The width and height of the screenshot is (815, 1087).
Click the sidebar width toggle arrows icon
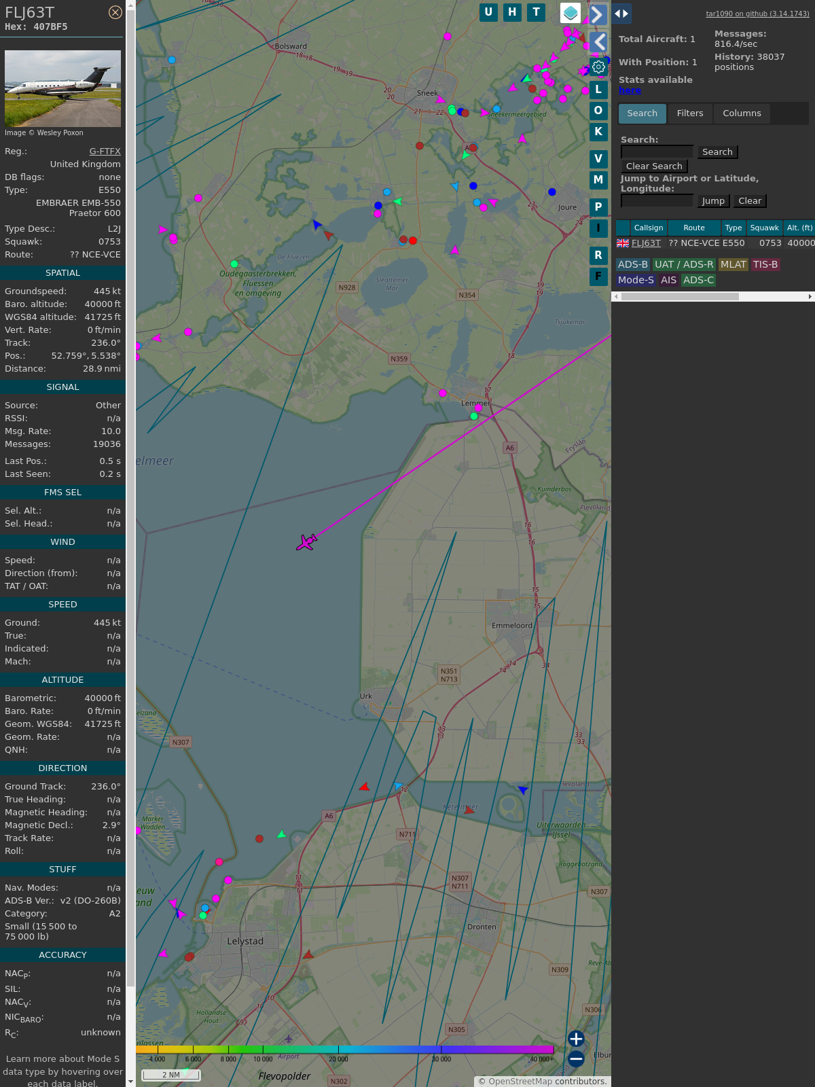tap(621, 14)
